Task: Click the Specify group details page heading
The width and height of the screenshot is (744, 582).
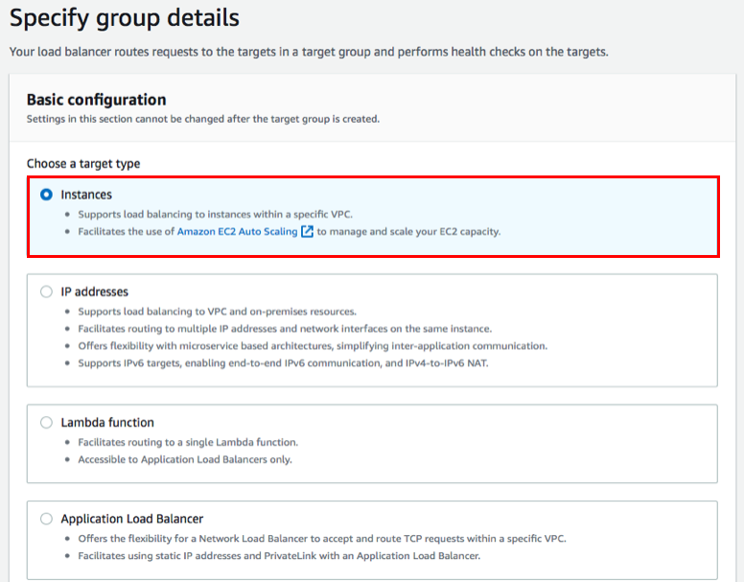Action: point(125,17)
